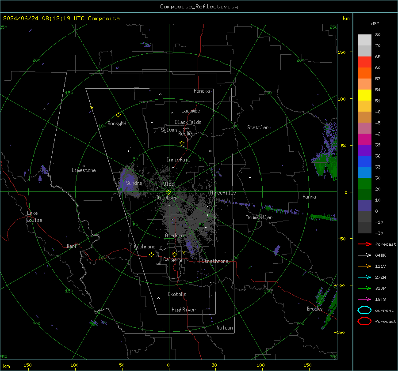Click the Banff label on map
398x371 pixels.
click(x=73, y=246)
